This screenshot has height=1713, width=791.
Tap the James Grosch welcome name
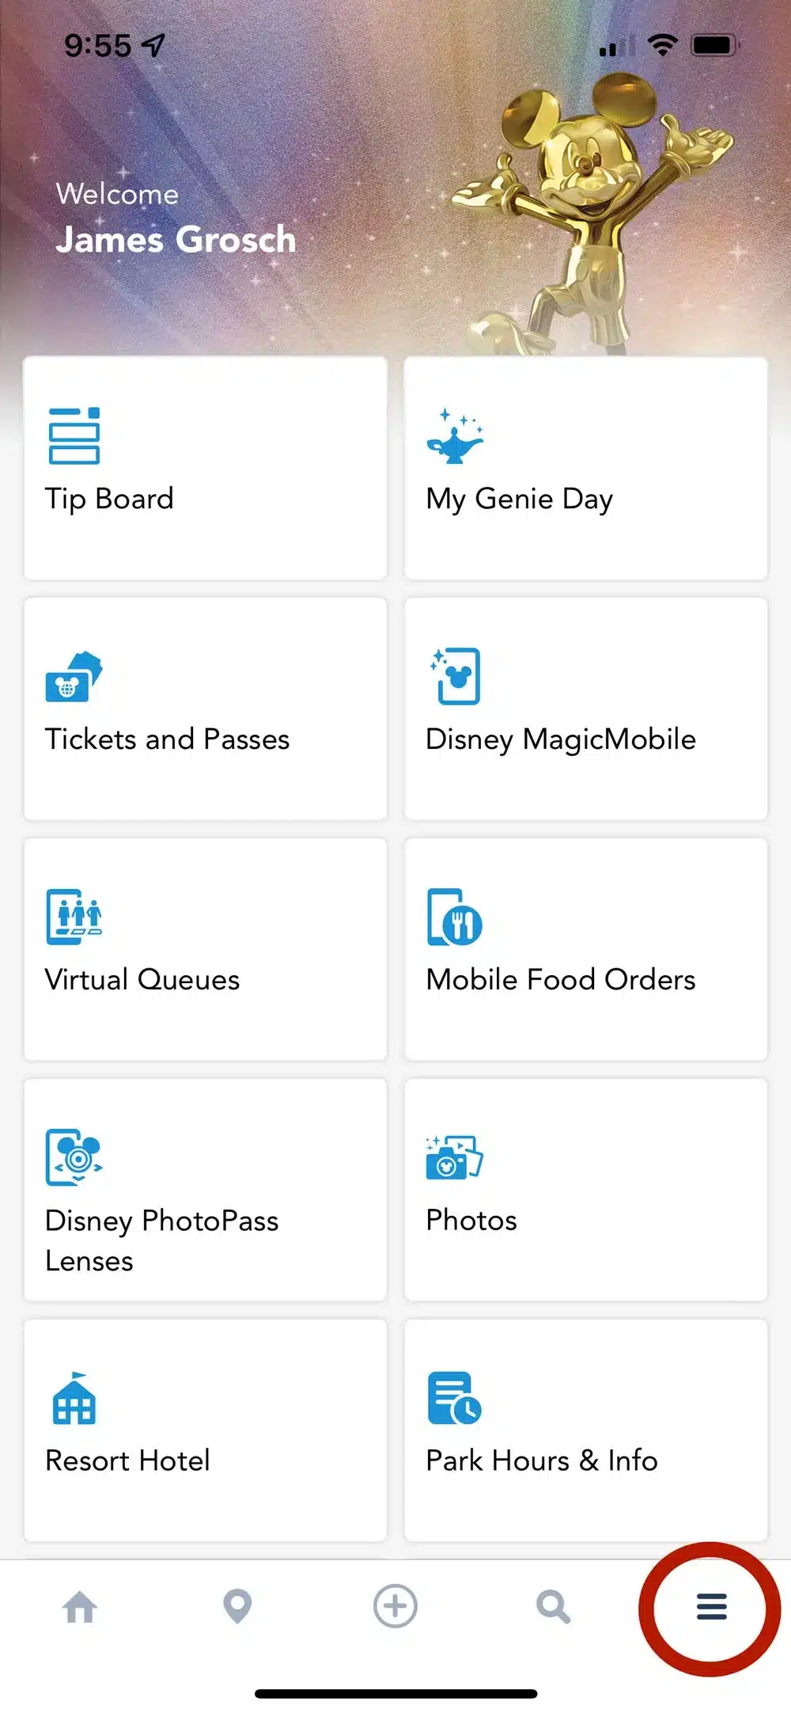pyautogui.click(x=176, y=239)
